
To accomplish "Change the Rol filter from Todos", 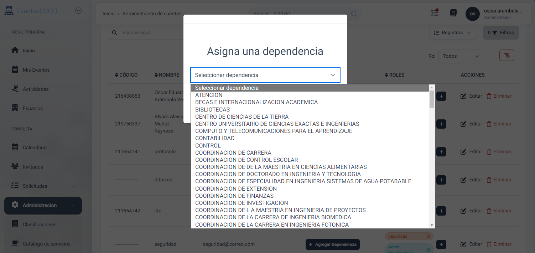I will 461,56.
